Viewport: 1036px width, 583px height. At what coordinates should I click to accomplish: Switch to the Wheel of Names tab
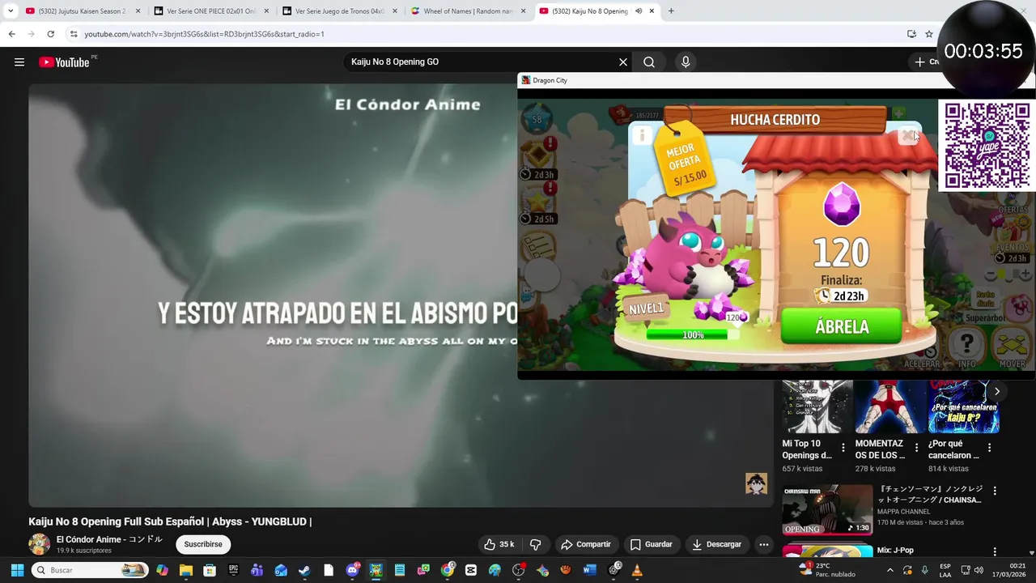pyautogui.click(x=468, y=11)
